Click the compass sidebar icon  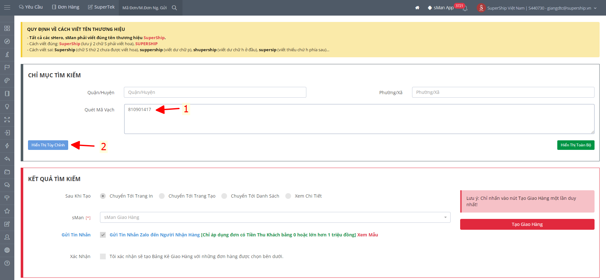(x=7, y=41)
